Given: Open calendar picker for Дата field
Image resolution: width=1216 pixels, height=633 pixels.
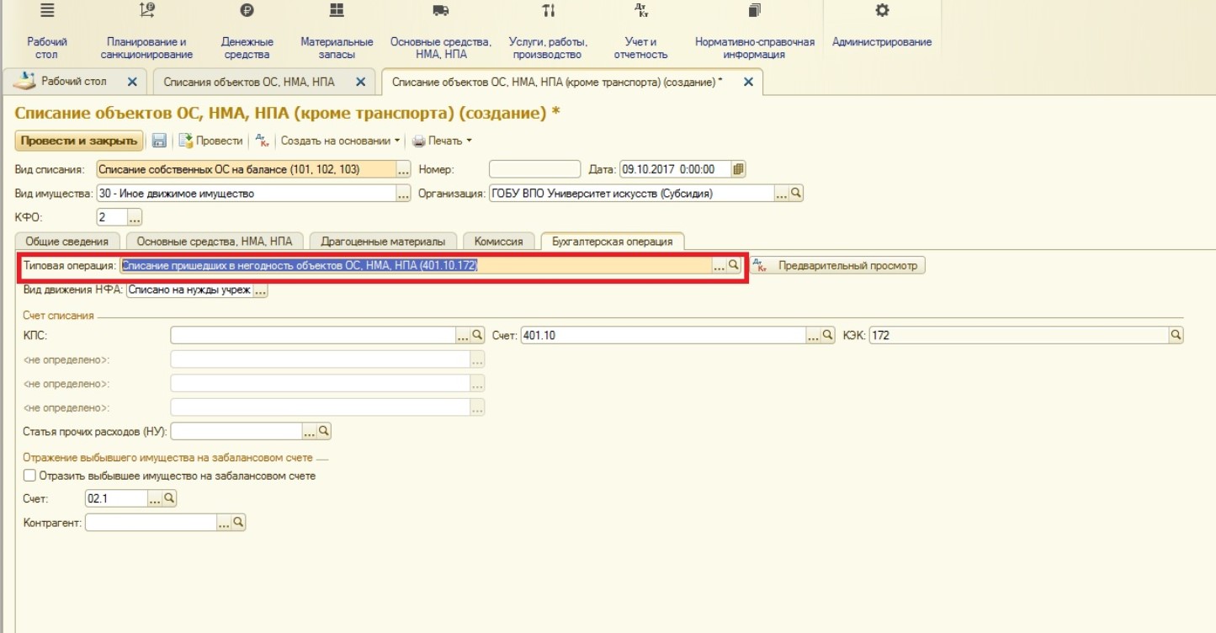Looking at the screenshot, I should coord(739,169).
